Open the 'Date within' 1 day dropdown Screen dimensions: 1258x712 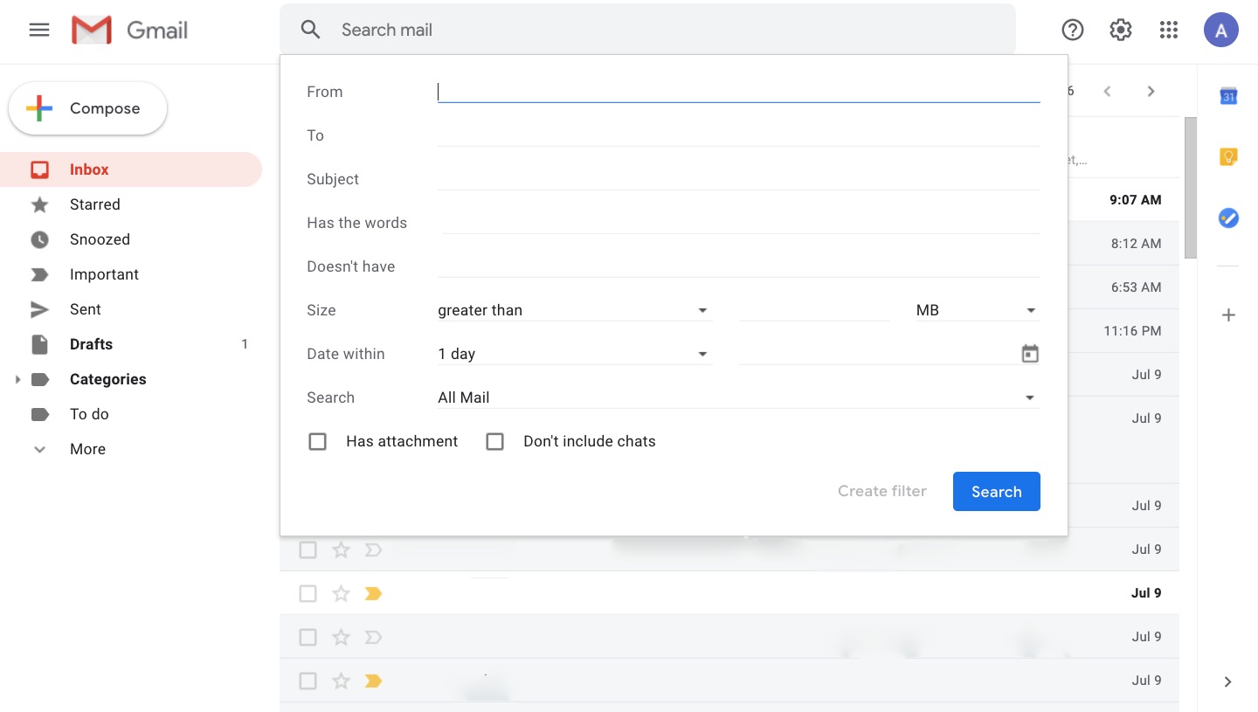point(574,354)
